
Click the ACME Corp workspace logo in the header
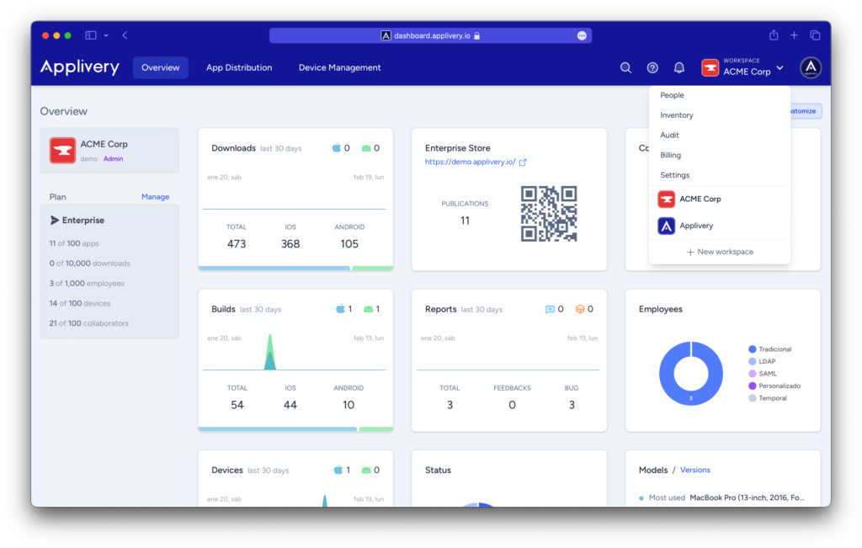[710, 67]
